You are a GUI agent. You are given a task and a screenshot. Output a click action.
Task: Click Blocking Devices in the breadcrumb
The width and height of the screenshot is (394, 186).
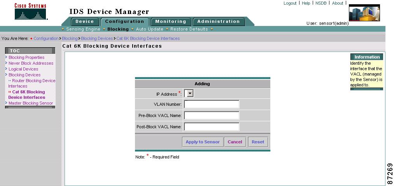coord(97,38)
